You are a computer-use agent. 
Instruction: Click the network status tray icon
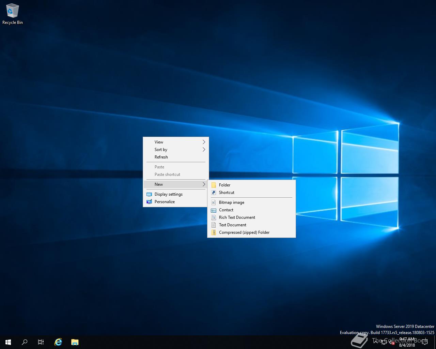click(x=384, y=342)
